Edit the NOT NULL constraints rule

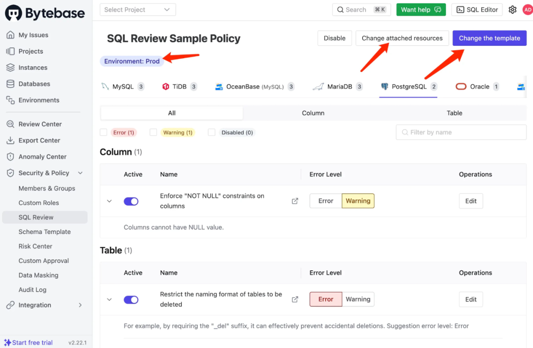(471, 201)
